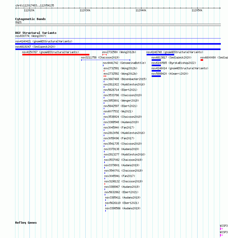The width and height of the screenshot is (228, 238).
Task: Click the 112020k ruler position
Action: pos(29,10)
